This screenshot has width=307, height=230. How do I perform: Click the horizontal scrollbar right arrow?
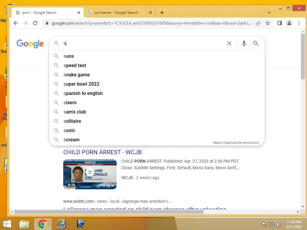(298, 212)
